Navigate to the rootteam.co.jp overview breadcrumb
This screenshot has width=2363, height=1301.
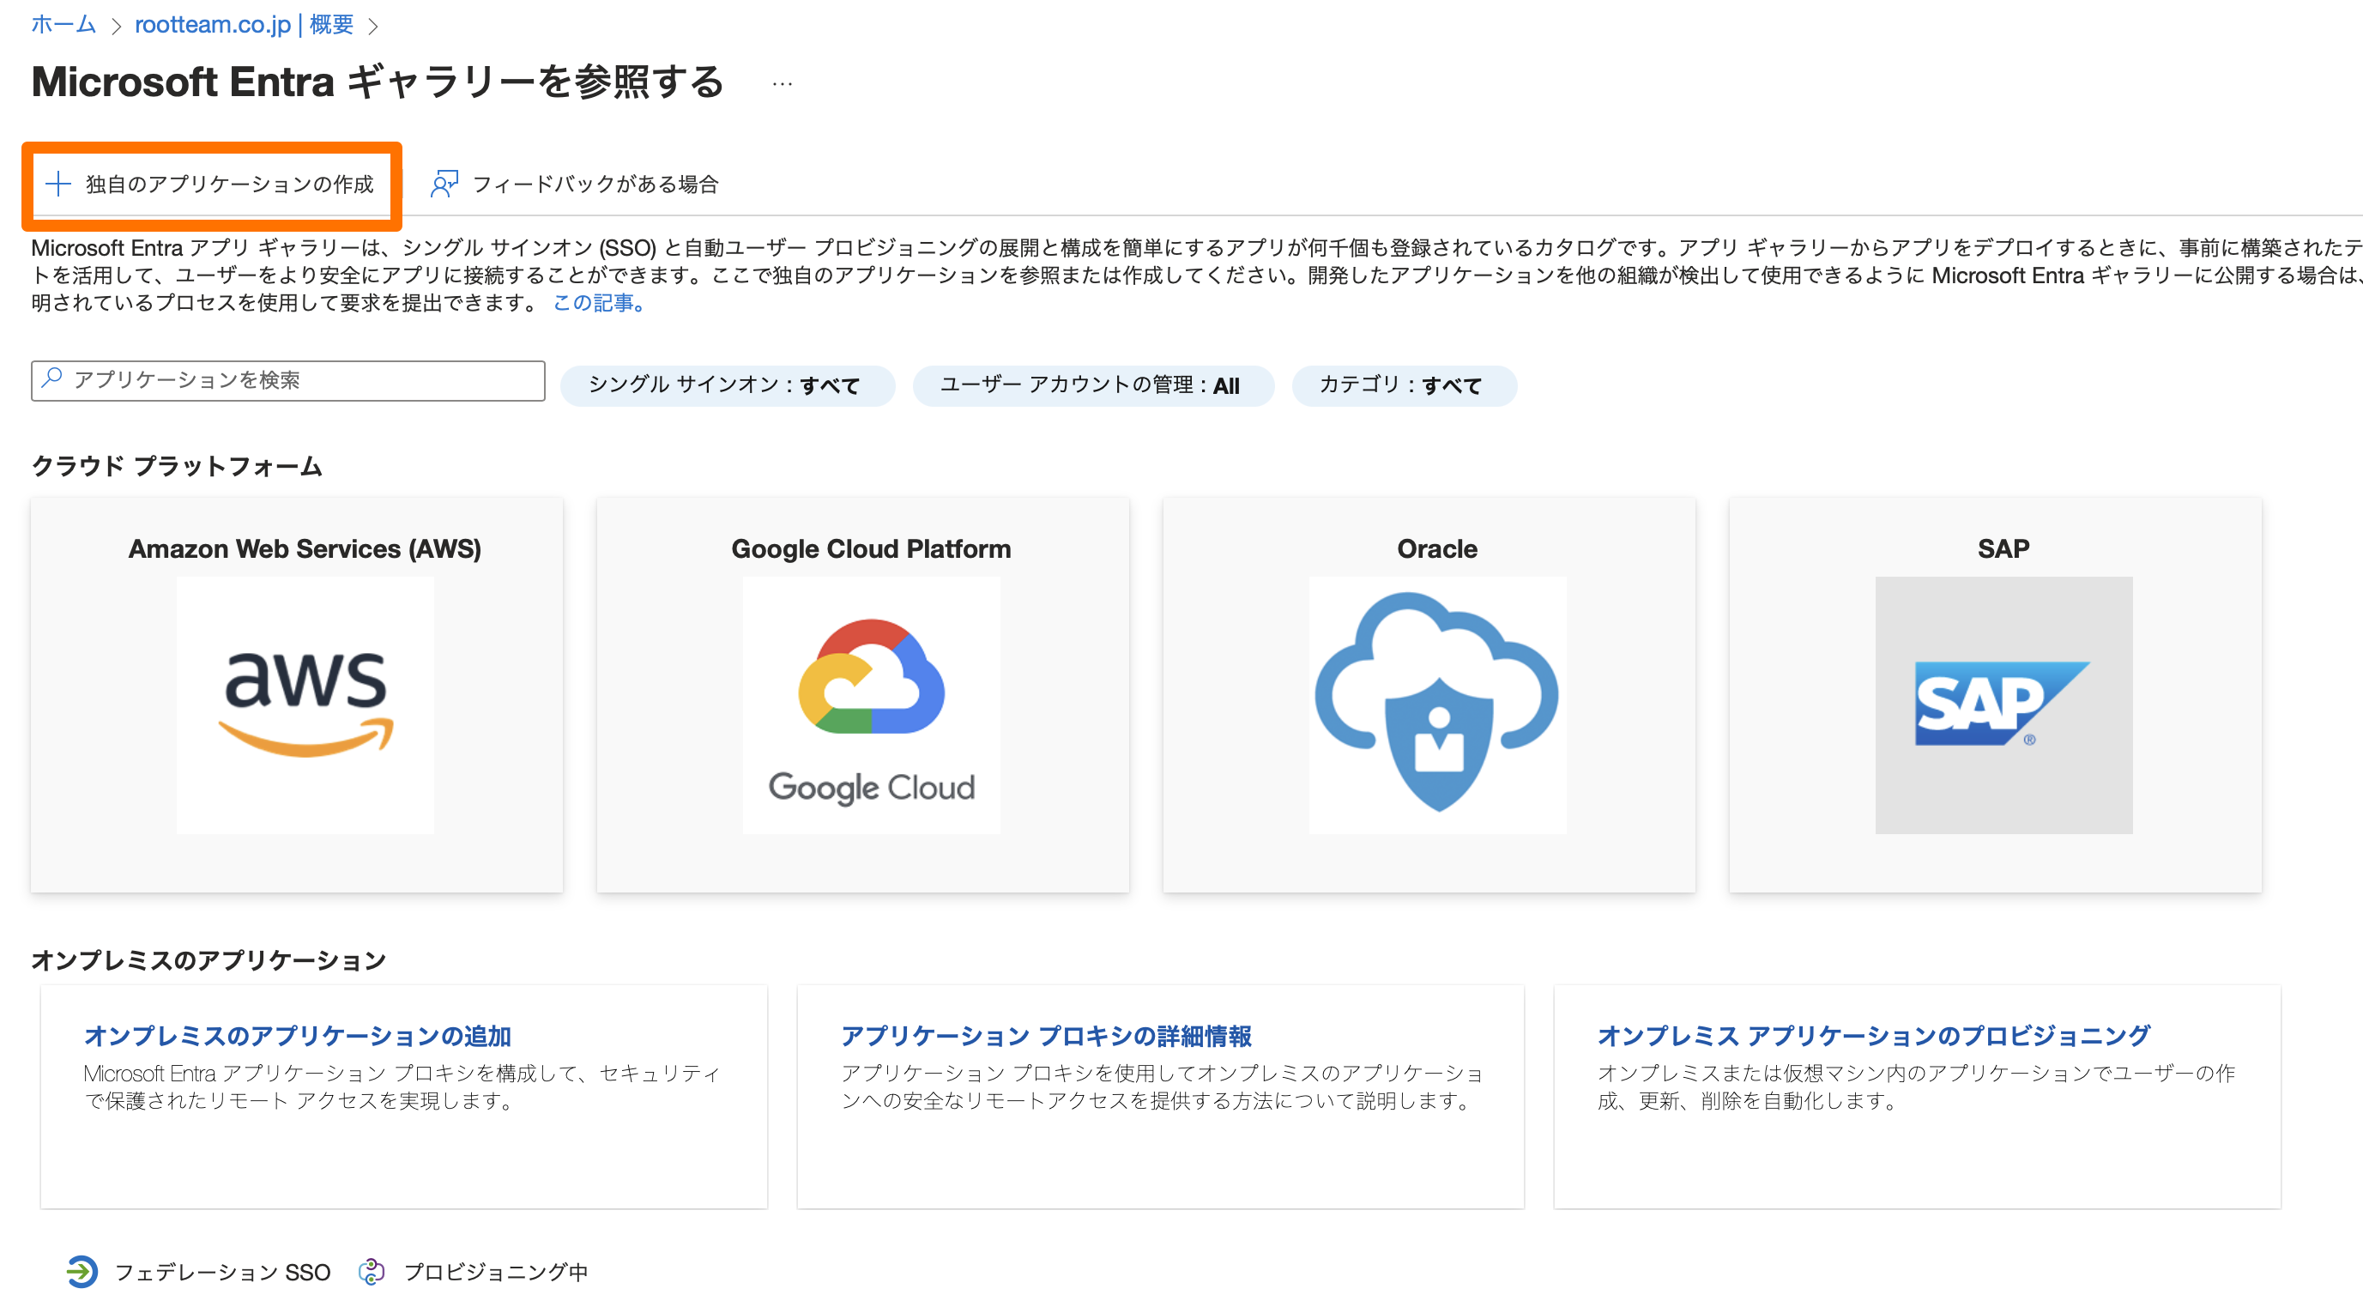[x=244, y=25]
